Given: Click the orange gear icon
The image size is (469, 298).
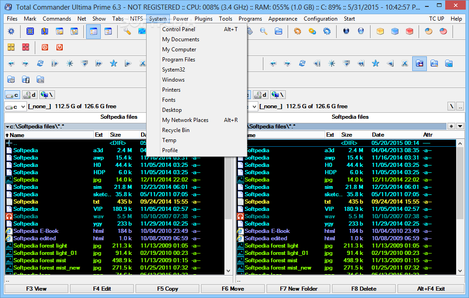Looking at the screenshot, I should click(x=297, y=31).
